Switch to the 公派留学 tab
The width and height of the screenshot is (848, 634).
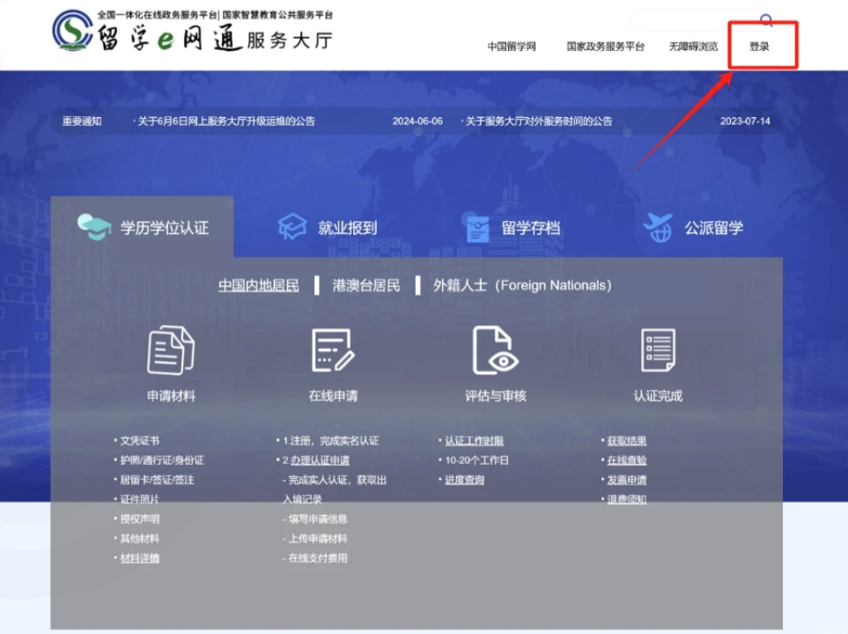click(x=693, y=228)
